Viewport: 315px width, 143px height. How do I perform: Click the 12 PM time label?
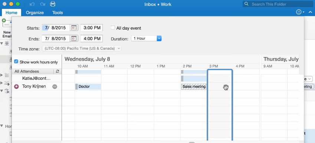pos(135,66)
